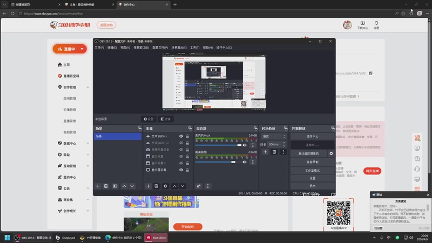Collapse the 创作管理 sidebar section
The height and width of the screenshot is (243, 432).
tap(88, 87)
